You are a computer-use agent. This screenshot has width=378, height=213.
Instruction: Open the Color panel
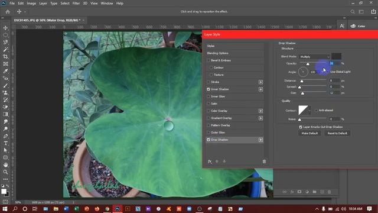358,26
